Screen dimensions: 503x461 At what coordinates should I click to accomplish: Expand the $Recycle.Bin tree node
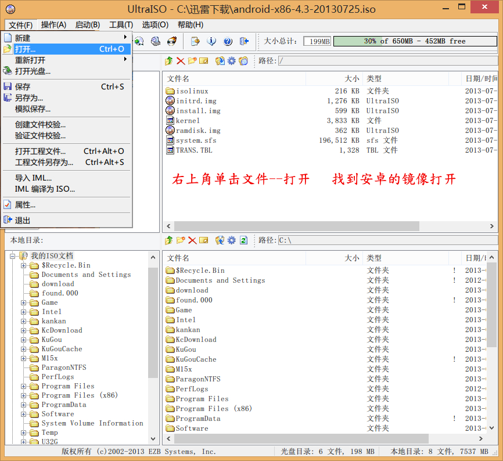point(23,265)
